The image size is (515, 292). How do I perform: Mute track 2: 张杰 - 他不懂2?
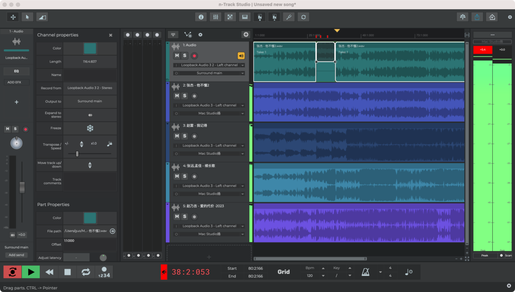[177, 96]
